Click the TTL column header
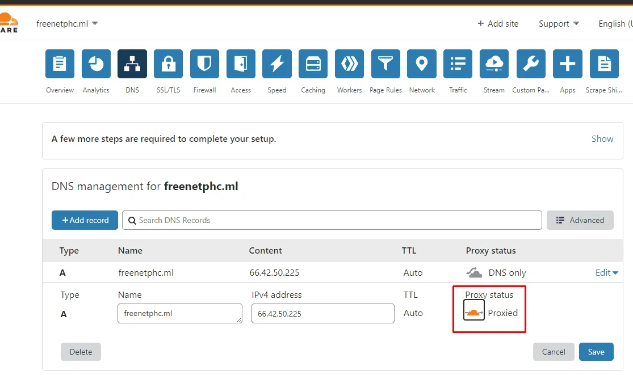Screen dimensions: 633x375 click(409, 250)
